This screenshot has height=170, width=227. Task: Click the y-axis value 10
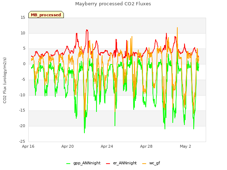[23, 33]
